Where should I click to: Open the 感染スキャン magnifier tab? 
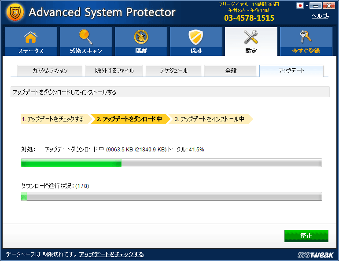86,41
